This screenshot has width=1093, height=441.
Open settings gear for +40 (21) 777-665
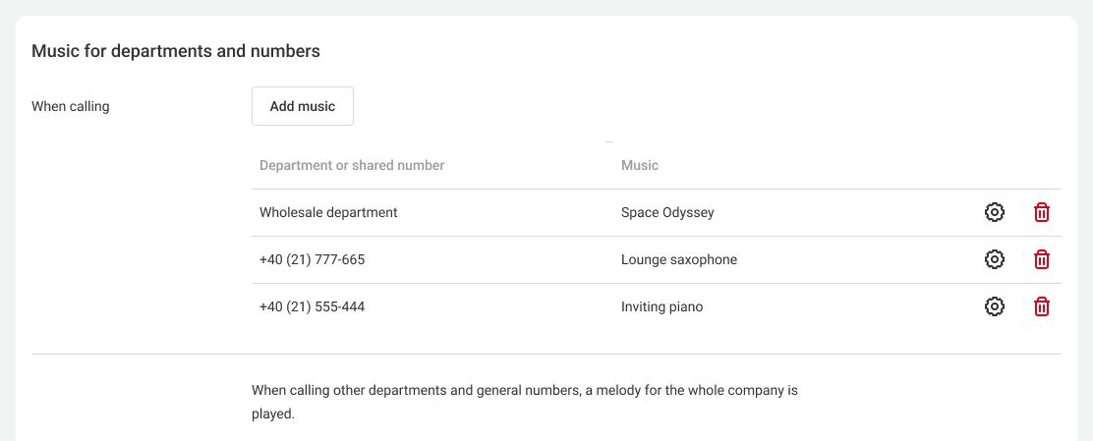(995, 259)
